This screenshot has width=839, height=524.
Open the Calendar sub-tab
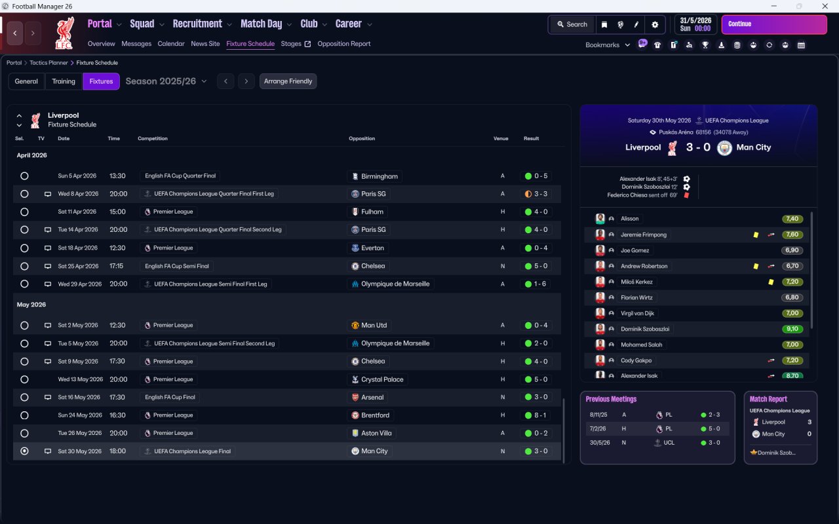171,44
